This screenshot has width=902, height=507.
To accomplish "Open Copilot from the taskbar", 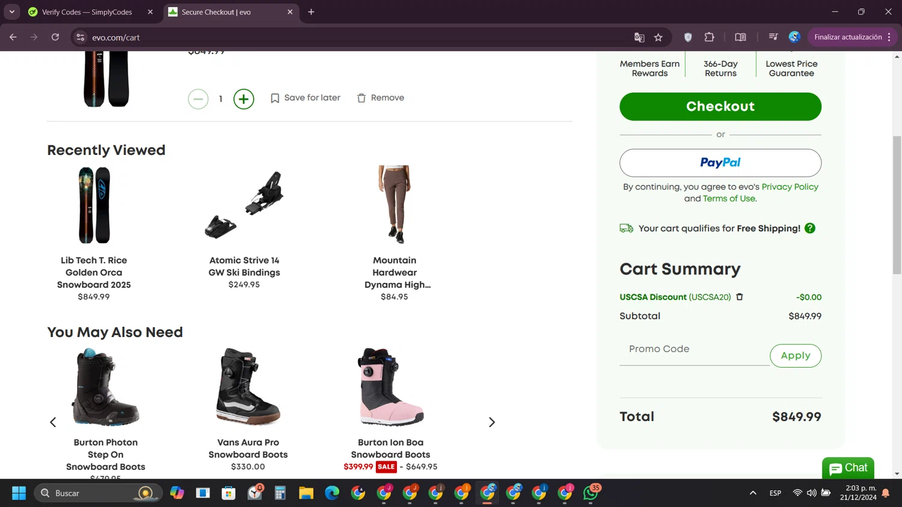I will coord(177,493).
